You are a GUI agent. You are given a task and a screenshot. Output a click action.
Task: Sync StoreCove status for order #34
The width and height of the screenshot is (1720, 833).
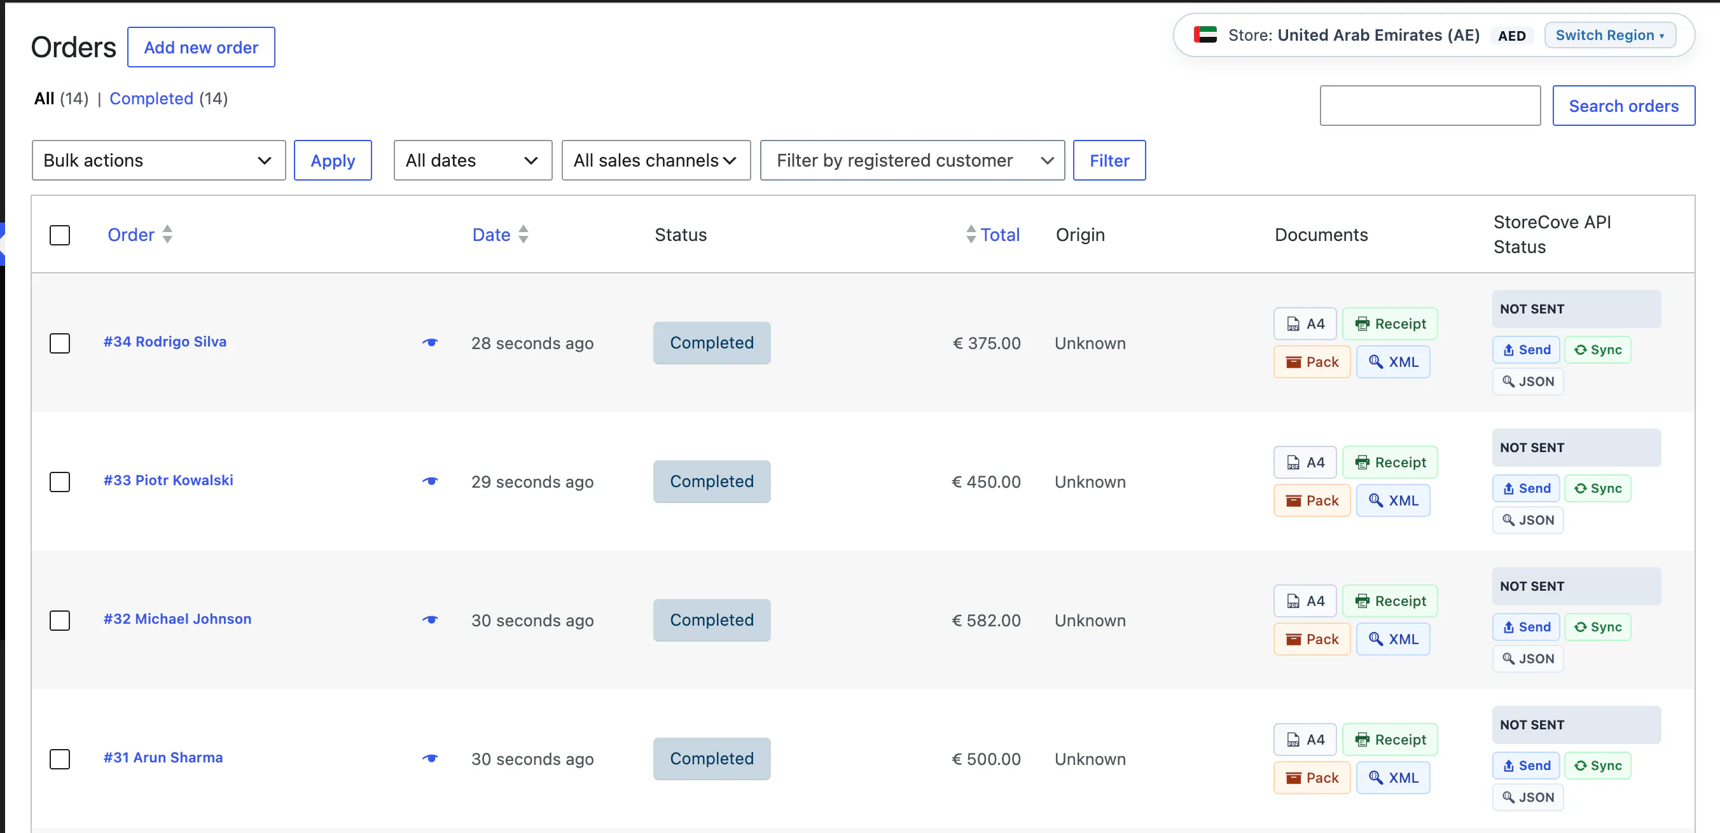coord(1597,350)
